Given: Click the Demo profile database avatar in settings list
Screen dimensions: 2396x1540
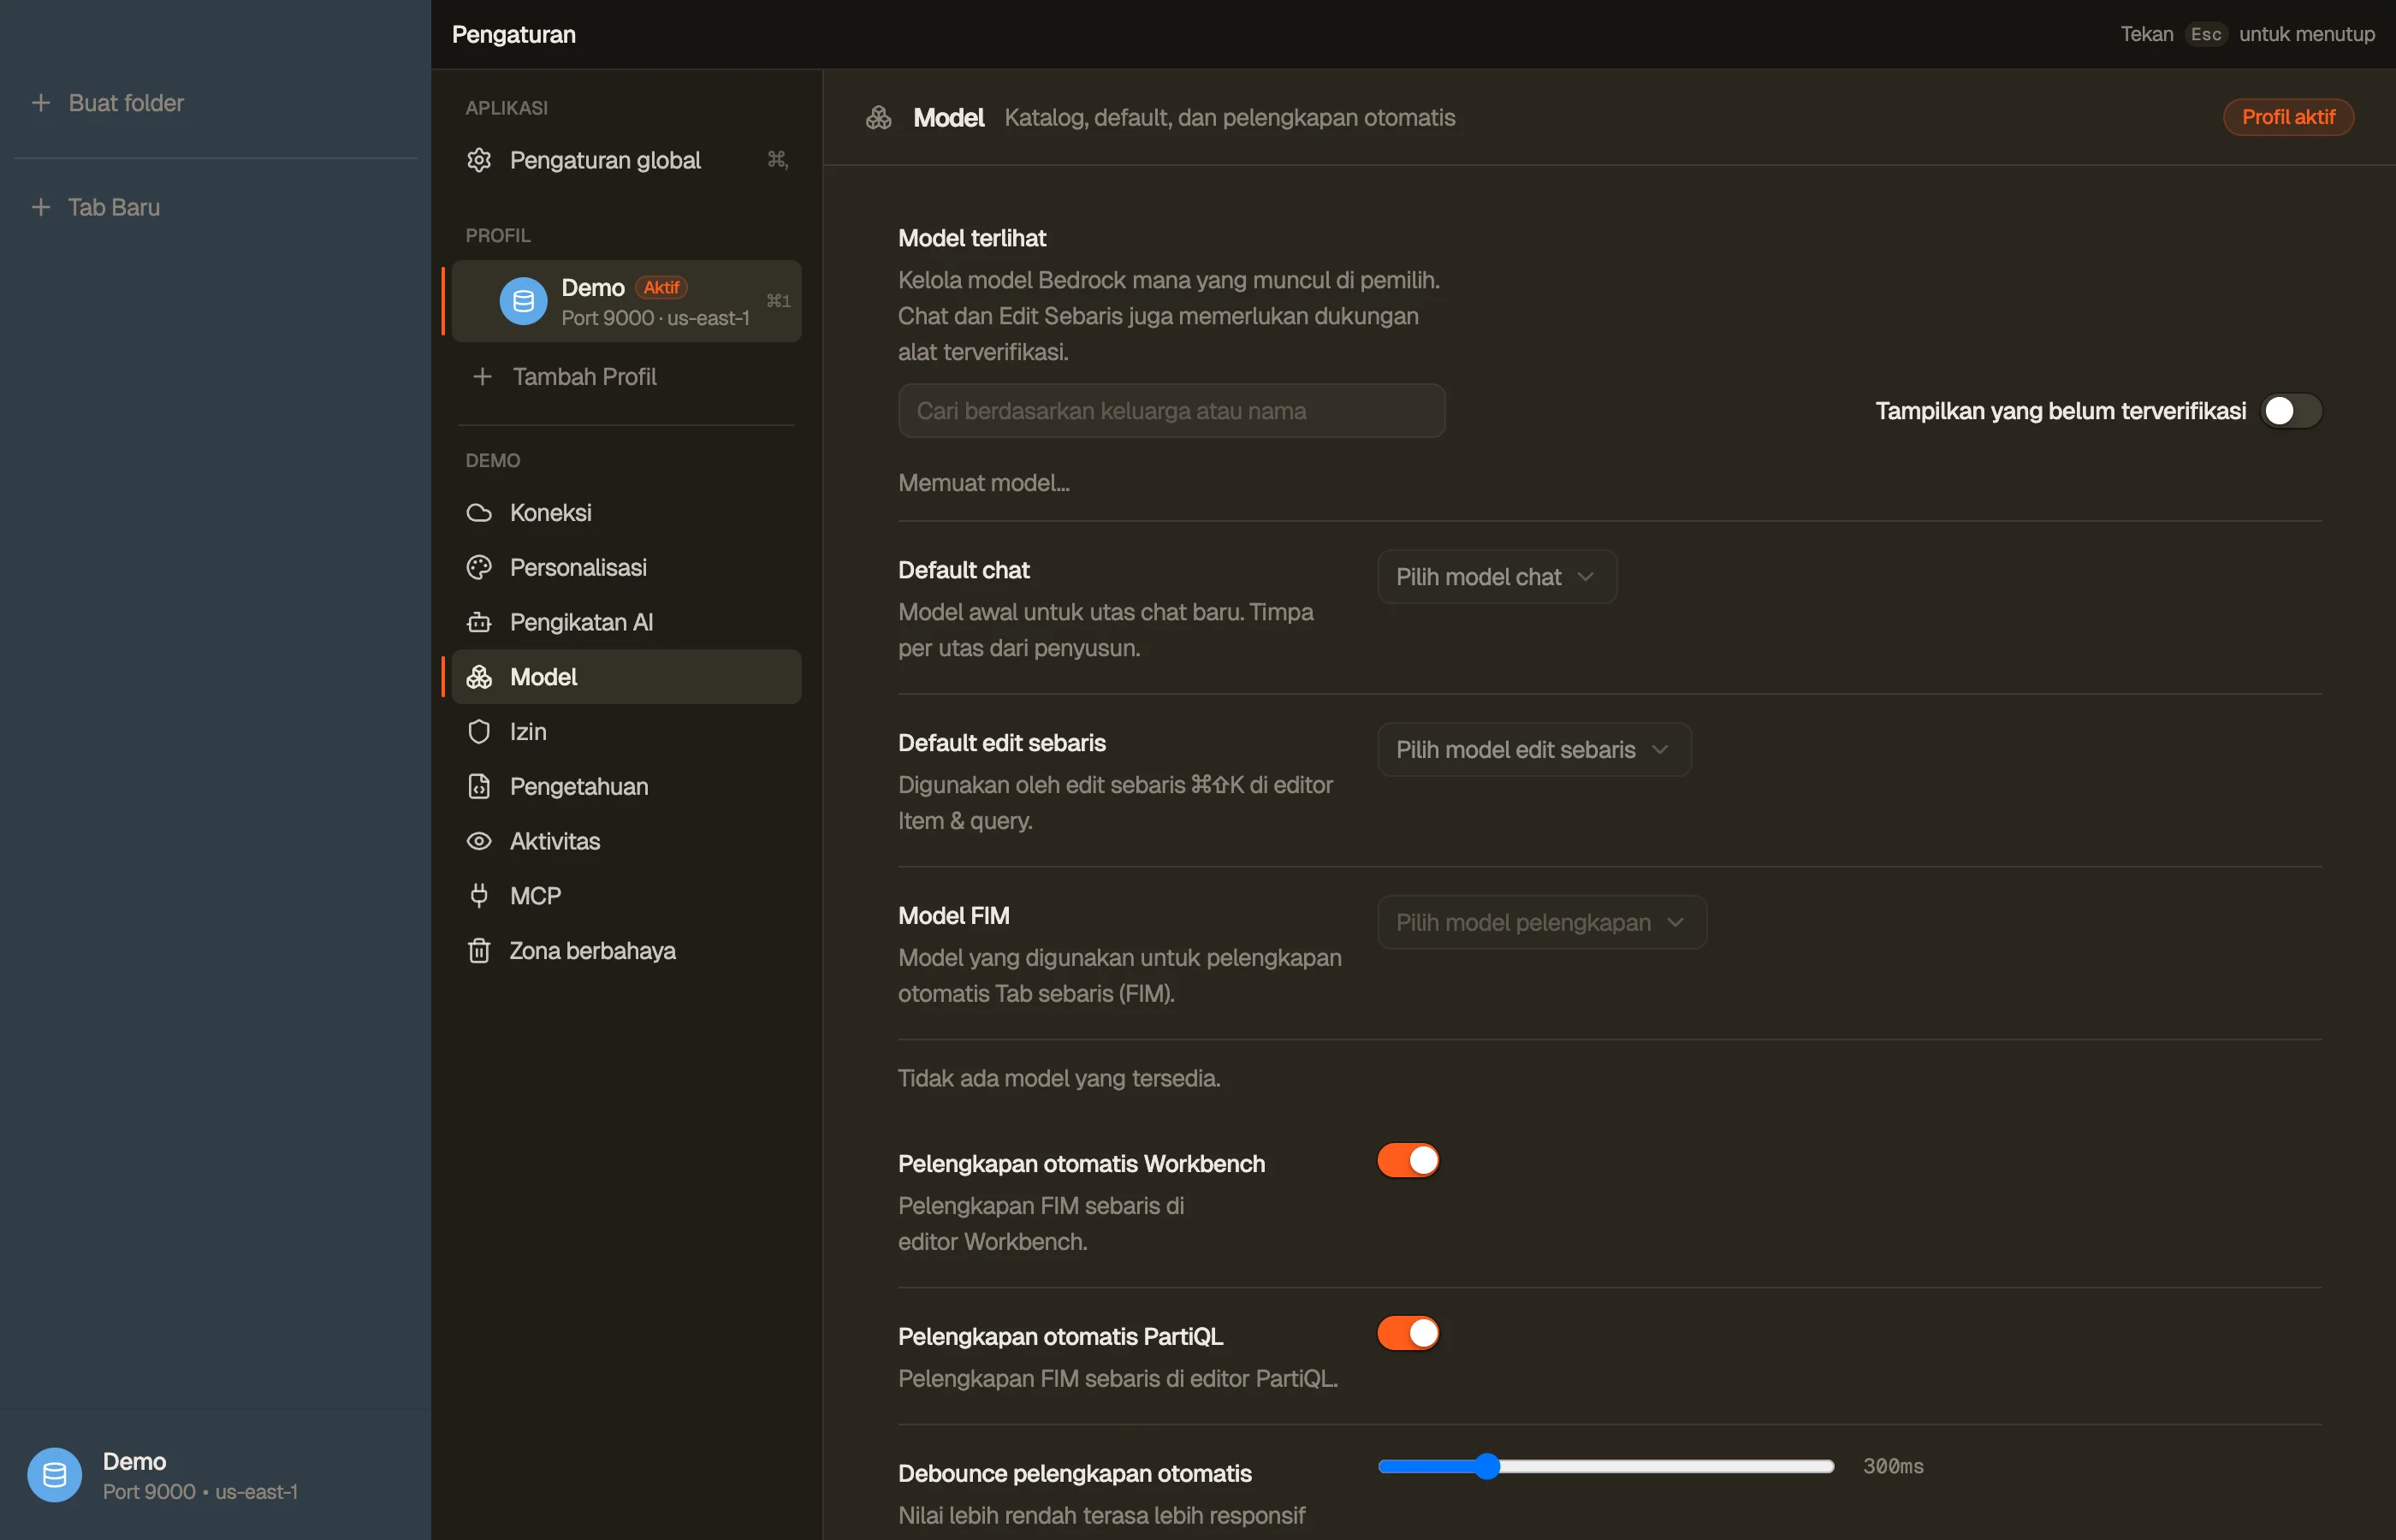Looking at the screenshot, I should point(523,301).
